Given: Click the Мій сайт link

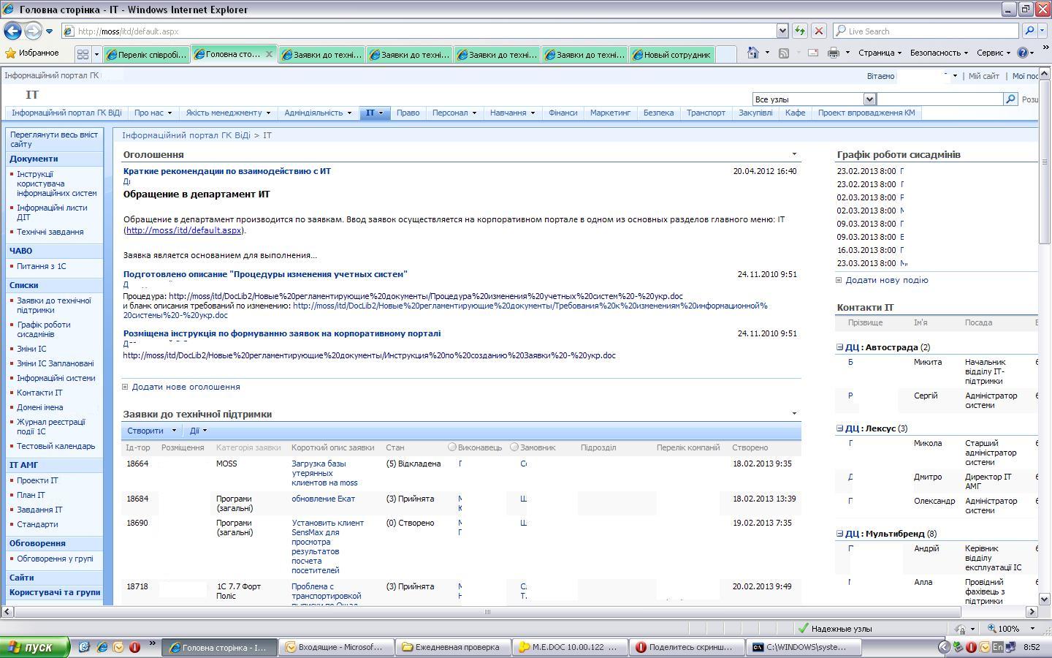Looking at the screenshot, I should click(983, 76).
